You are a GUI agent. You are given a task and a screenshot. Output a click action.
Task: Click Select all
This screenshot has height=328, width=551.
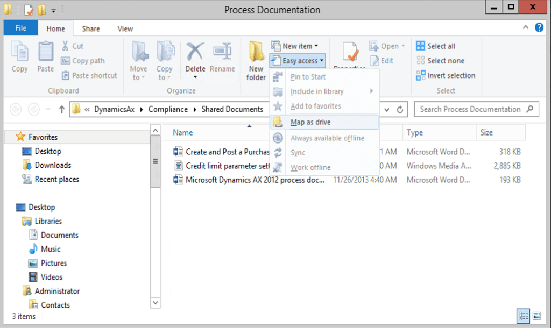(x=441, y=46)
